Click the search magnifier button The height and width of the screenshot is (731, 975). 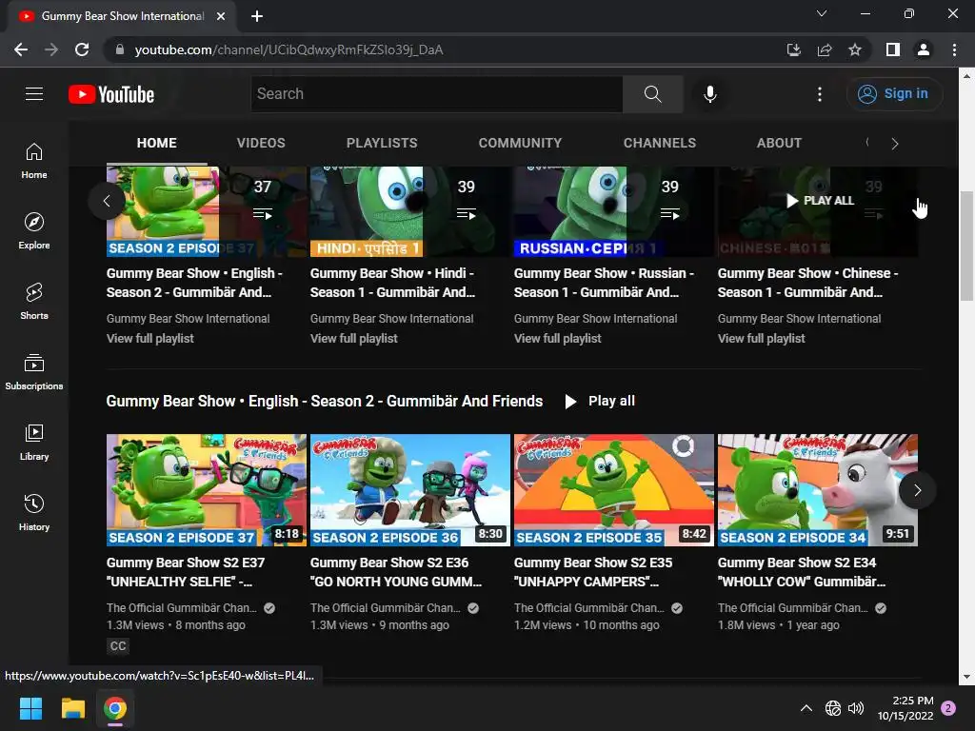pos(652,94)
